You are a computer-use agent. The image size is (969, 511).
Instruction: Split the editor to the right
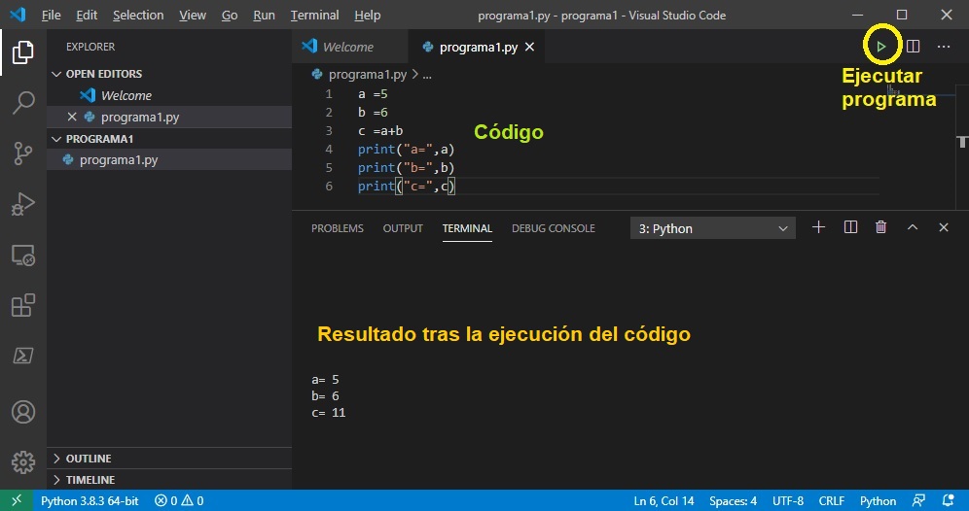pyautogui.click(x=913, y=46)
